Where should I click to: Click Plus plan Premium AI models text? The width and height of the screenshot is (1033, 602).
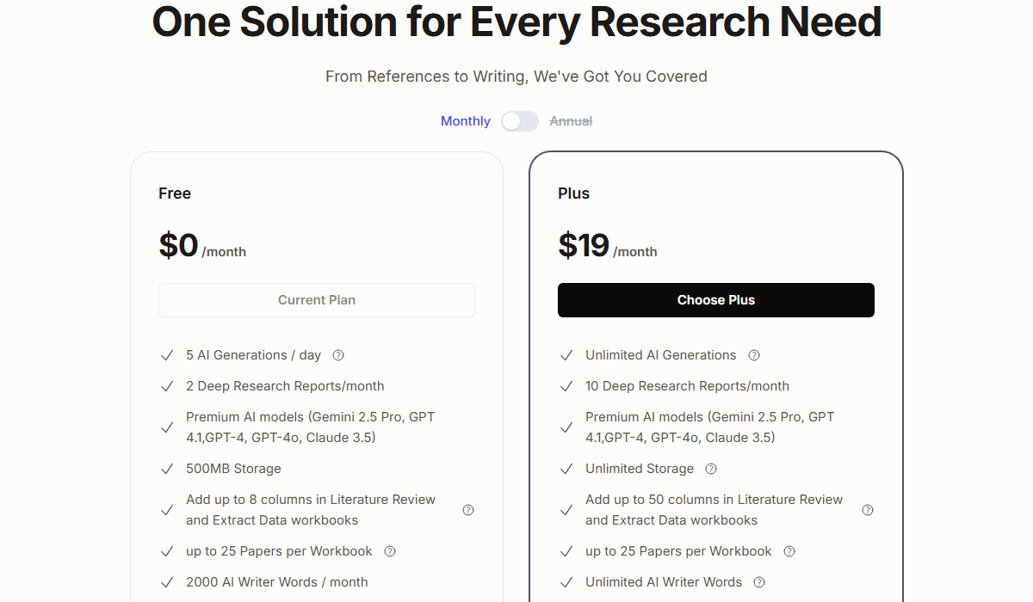click(x=710, y=427)
